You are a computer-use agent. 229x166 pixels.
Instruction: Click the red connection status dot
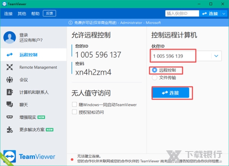point(72,160)
